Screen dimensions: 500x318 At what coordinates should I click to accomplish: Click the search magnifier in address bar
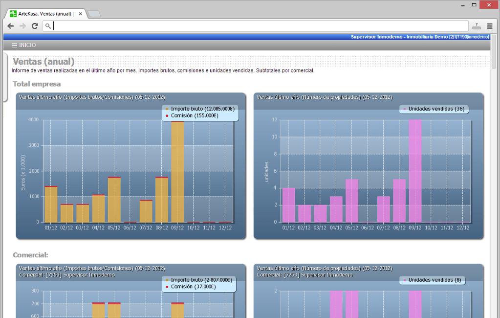tap(48, 26)
